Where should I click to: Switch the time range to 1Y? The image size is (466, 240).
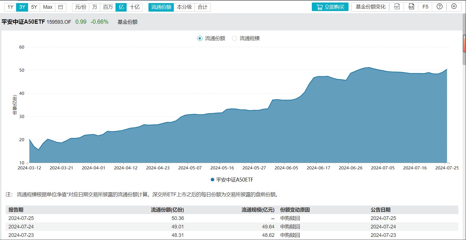click(10, 7)
